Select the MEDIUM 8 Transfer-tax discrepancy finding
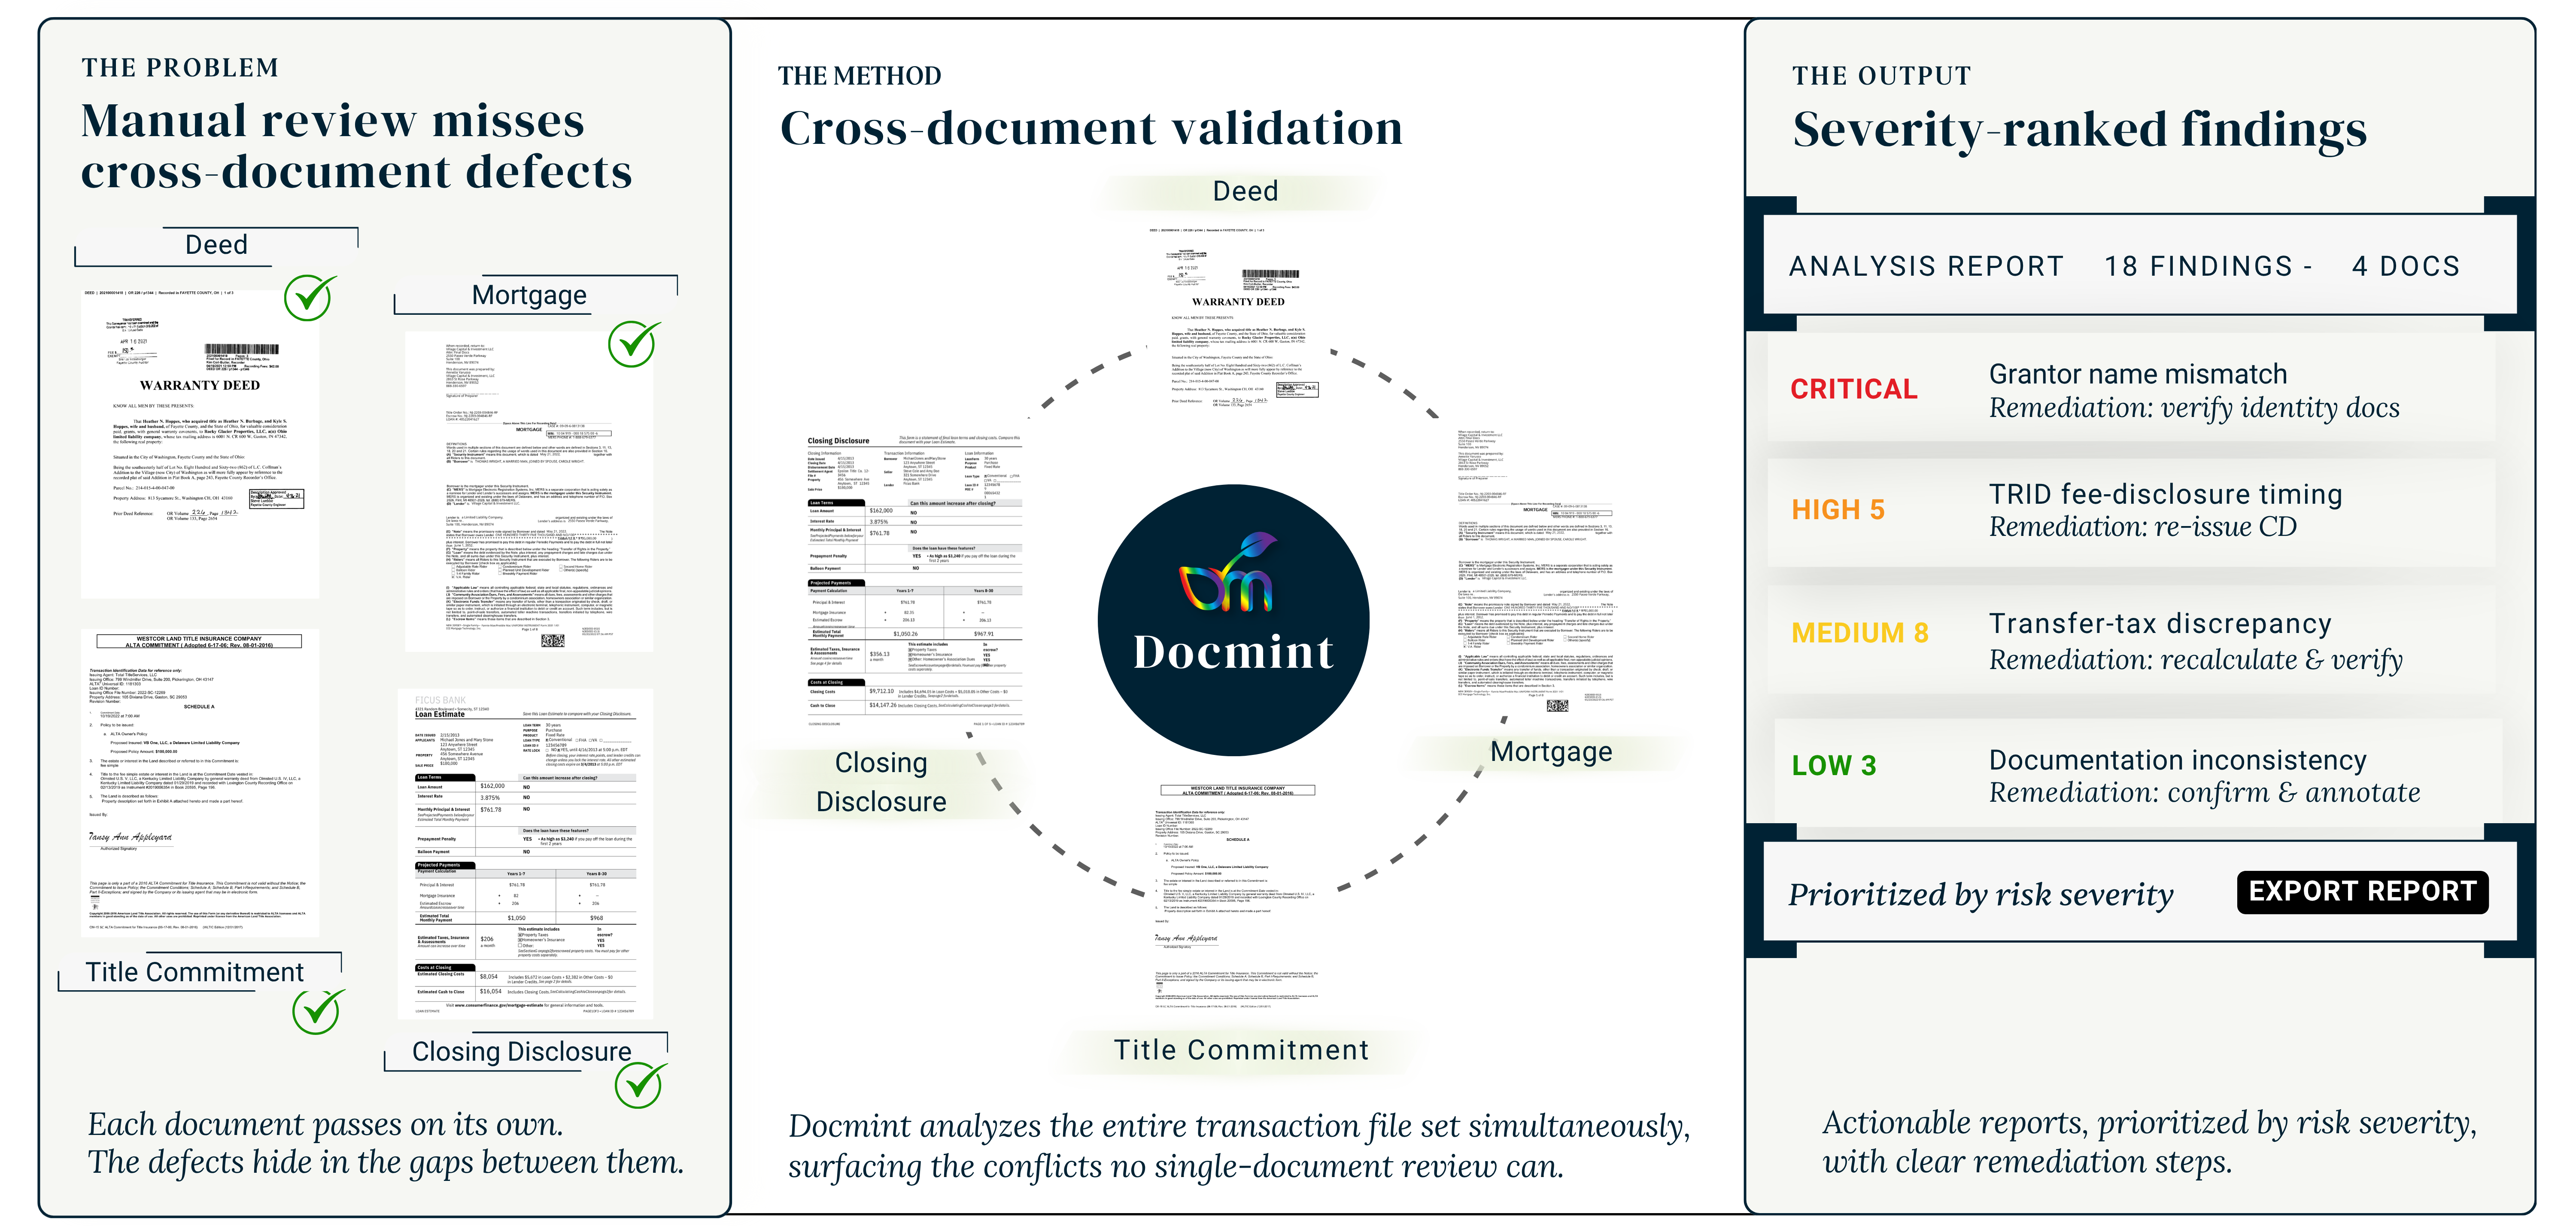This screenshot has height=1226, width=2576. 2131,640
